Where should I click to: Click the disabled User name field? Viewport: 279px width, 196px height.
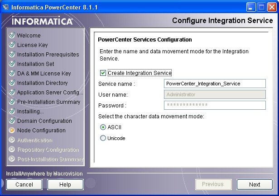215,94
